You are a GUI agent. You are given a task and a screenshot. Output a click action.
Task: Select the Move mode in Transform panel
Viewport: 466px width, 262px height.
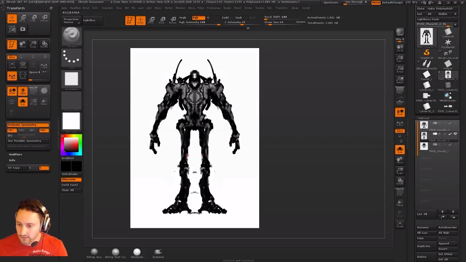23,18
